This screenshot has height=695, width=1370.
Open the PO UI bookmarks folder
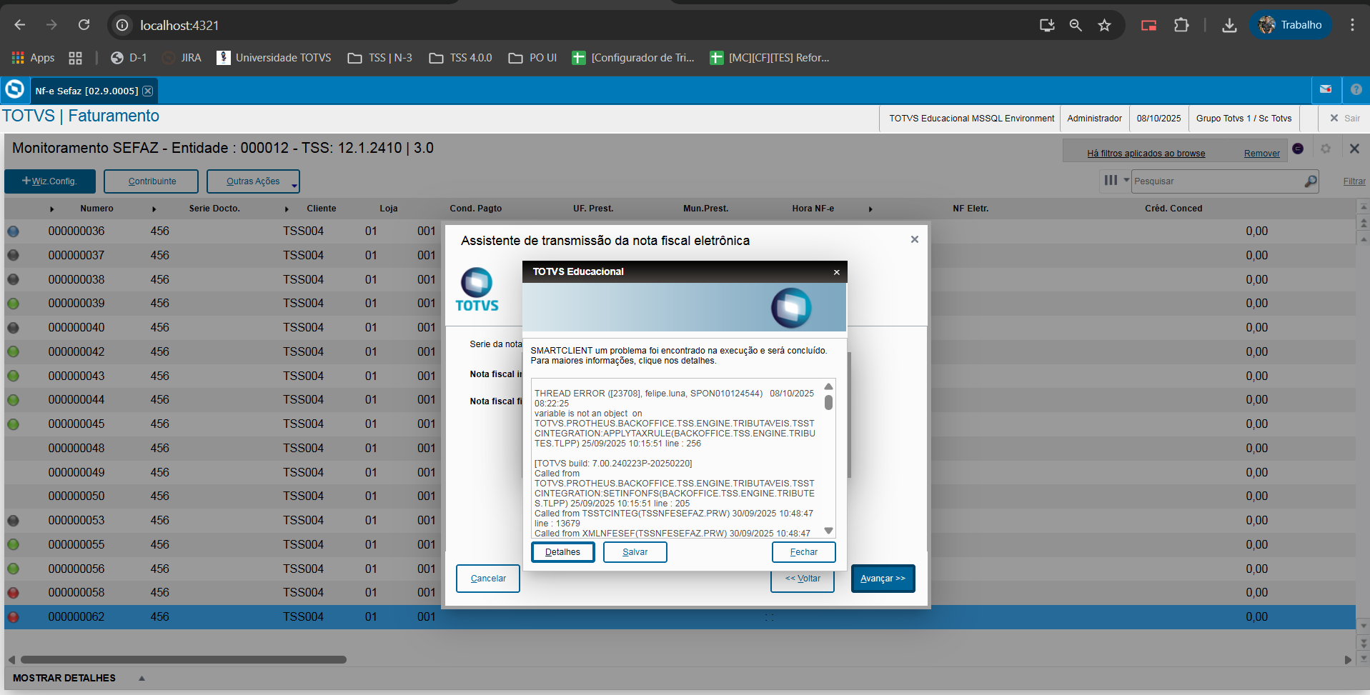(532, 58)
